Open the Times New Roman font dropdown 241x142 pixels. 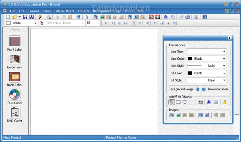[x=83, y=23]
